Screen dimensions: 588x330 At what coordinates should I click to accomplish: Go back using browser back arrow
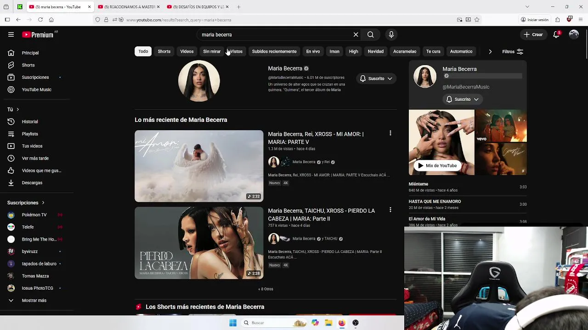pos(18,20)
